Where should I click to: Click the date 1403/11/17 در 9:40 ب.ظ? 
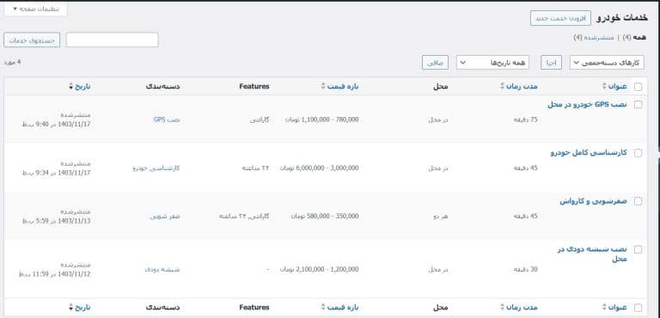pos(57,125)
